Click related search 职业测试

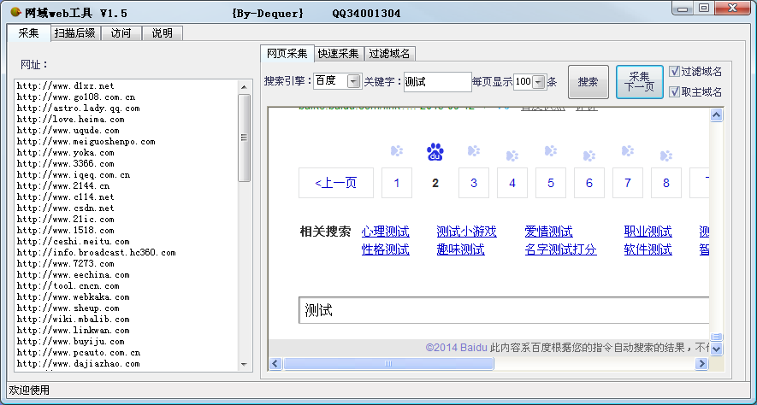point(648,232)
